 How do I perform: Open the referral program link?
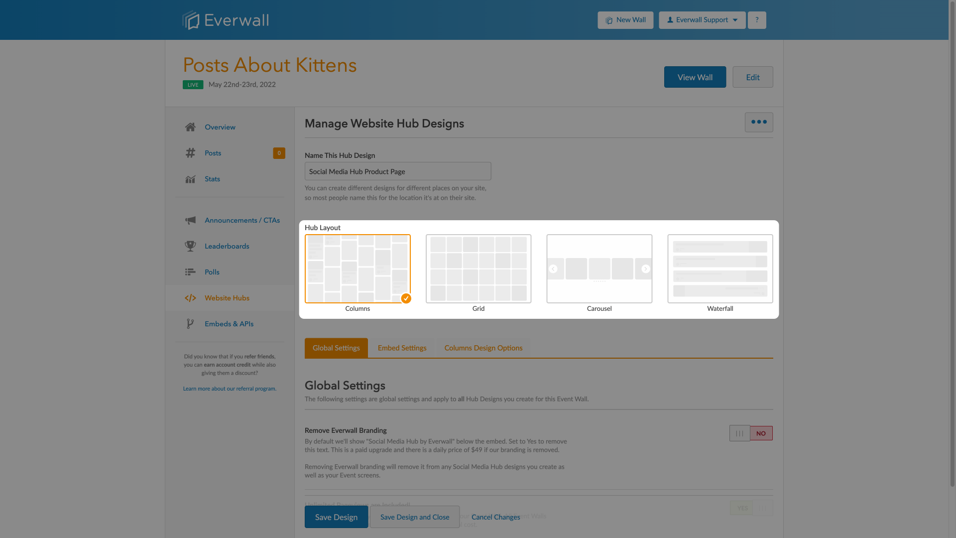pyautogui.click(x=230, y=389)
